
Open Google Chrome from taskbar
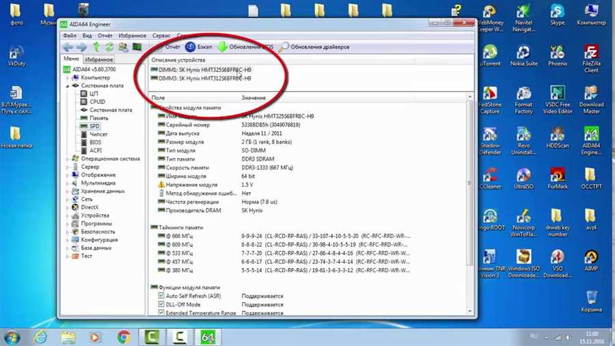tap(124, 337)
